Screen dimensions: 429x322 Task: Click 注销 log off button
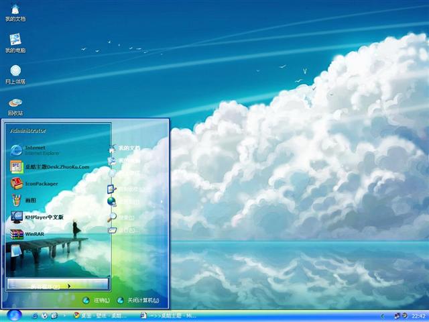pos(97,301)
